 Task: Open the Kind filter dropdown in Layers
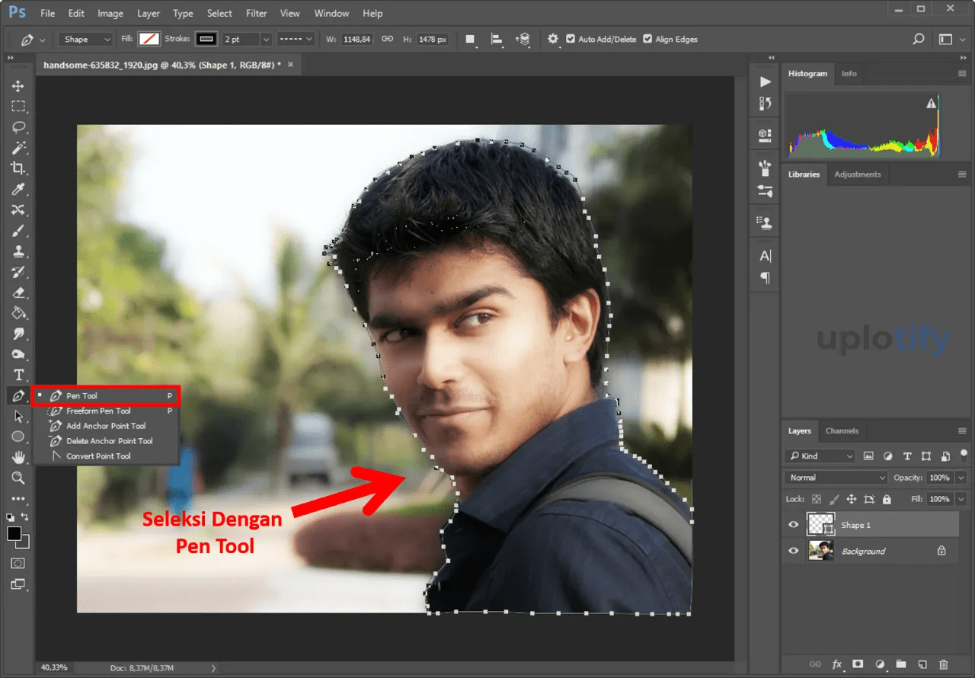820,456
